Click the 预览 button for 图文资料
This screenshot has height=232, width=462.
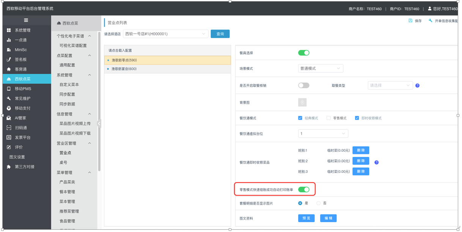(306, 218)
